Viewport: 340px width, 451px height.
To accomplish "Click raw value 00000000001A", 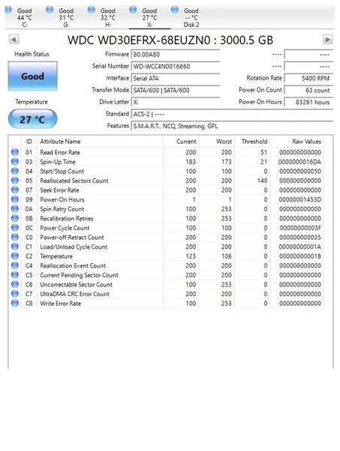I will 299,247.
